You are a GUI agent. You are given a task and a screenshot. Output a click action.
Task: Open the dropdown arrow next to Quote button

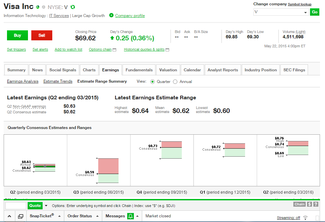[46, 206]
